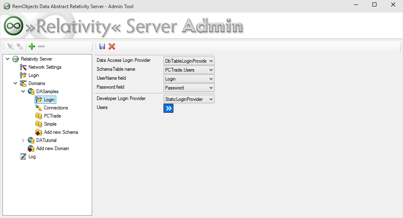Click the green plus add toolbar icon

pyautogui.click(x=32, y=46)
